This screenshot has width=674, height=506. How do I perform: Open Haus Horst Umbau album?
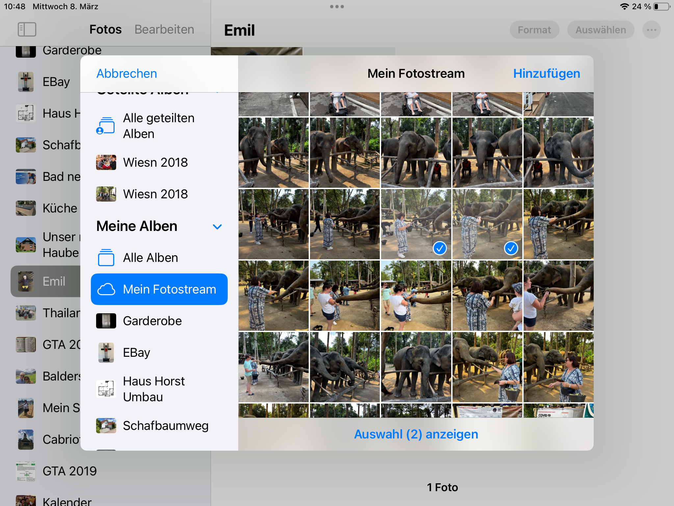click(x=154, y=389)
